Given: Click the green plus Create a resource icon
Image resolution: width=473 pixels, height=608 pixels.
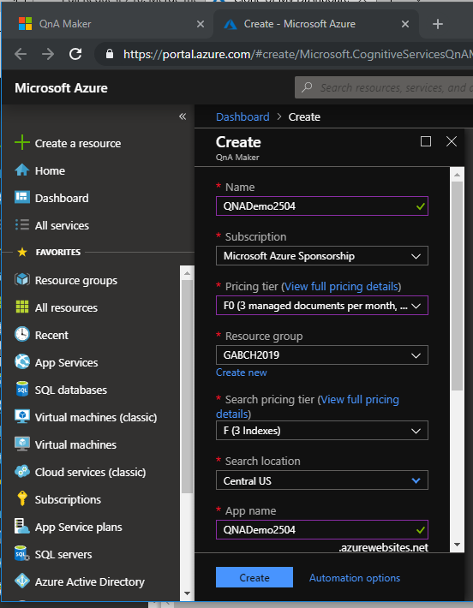Looking at the screenshot, I should 22,142.
